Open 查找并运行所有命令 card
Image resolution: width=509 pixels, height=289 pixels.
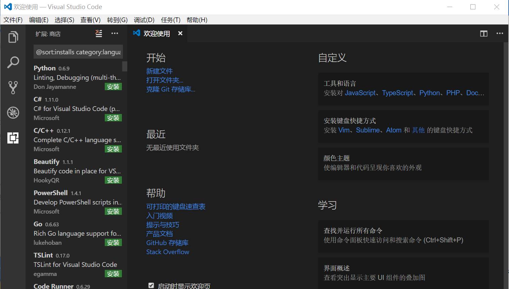(404, 236)
